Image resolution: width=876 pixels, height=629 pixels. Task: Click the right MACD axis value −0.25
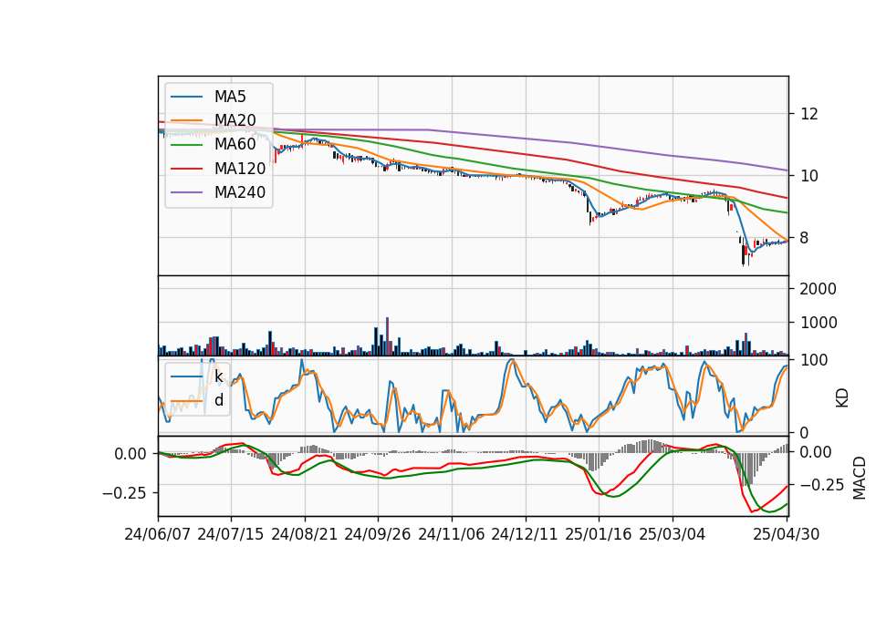click(x=822, y=485)
